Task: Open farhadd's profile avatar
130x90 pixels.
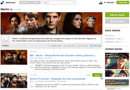Action: point(101,2)
